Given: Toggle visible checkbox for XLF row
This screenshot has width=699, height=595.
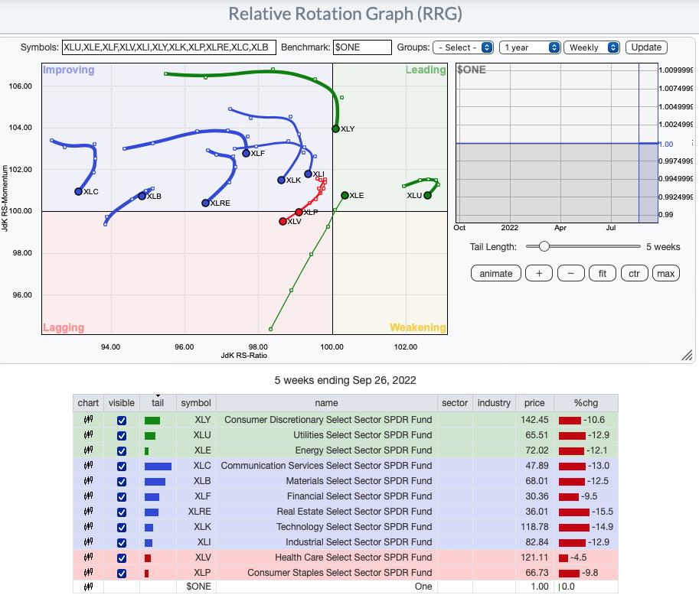Looking at the screenshot, I should click(121, 496).
